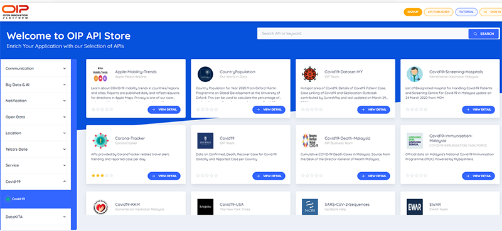Expand the Big Data & AI category

point(36,85)
